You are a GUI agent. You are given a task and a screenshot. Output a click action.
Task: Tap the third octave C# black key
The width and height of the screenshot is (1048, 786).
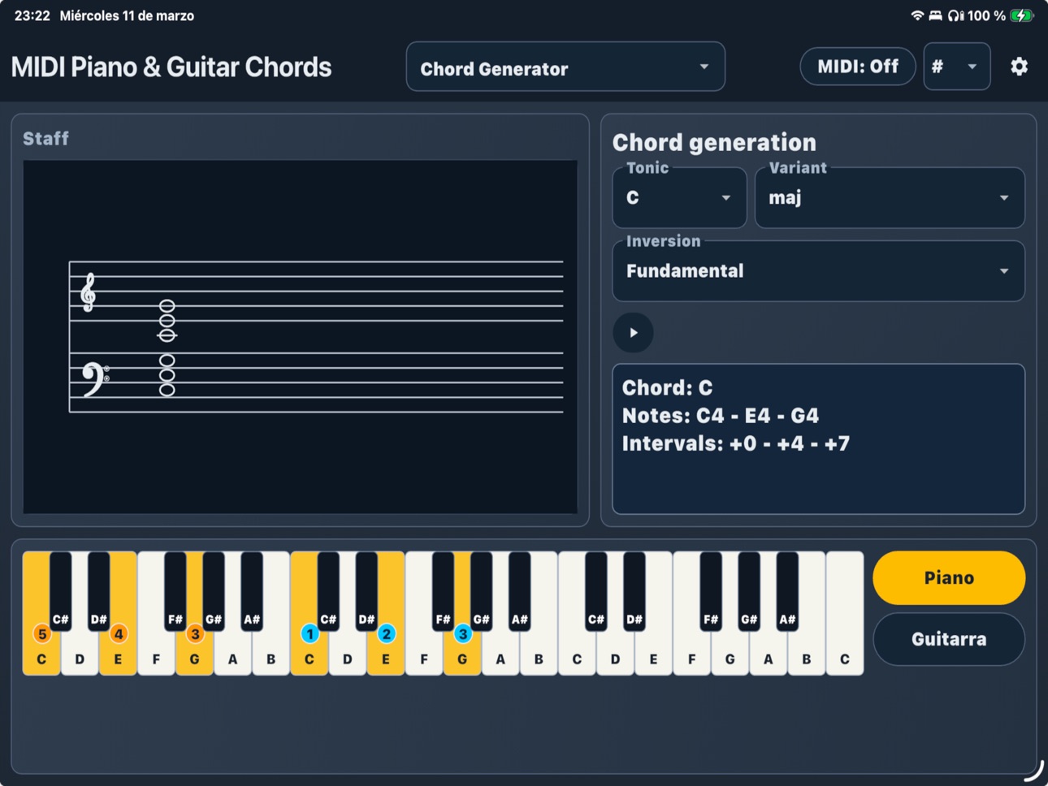(596, 591)
